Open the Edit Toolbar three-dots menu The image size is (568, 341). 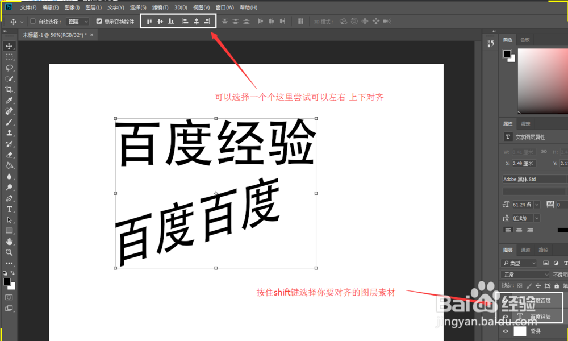pyautogui.click(x=9, y=264)
